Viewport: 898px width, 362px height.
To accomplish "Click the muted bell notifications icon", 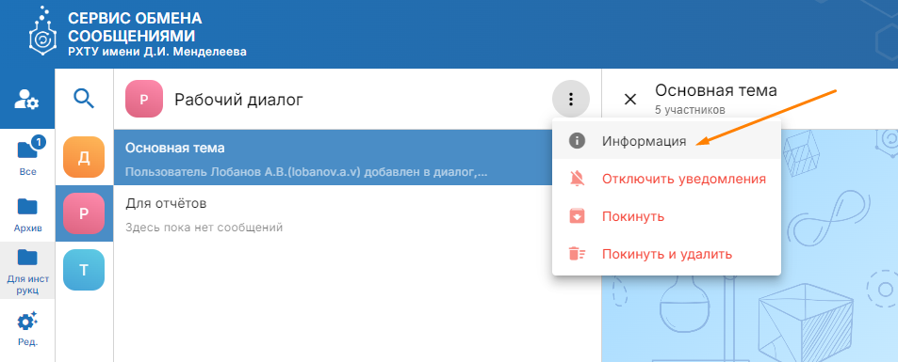I will [577, 179].
